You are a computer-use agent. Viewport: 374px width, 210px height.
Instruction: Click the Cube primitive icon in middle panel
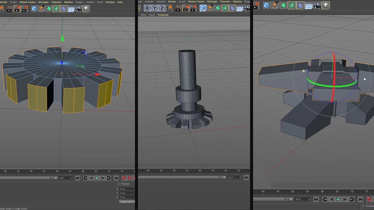click(202, 8)
